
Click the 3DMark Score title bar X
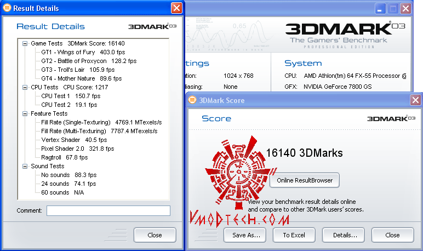415,100
